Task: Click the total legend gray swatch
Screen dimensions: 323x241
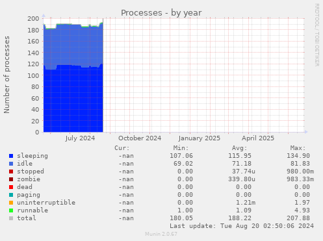Action: pos(11,218)
